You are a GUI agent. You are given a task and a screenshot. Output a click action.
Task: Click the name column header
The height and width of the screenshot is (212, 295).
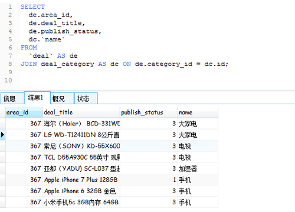click(x=198, y=112)
